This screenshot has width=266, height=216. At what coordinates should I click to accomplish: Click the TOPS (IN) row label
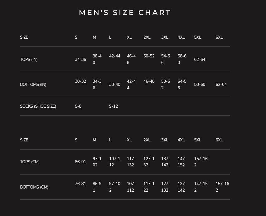[x=29, y=59]
